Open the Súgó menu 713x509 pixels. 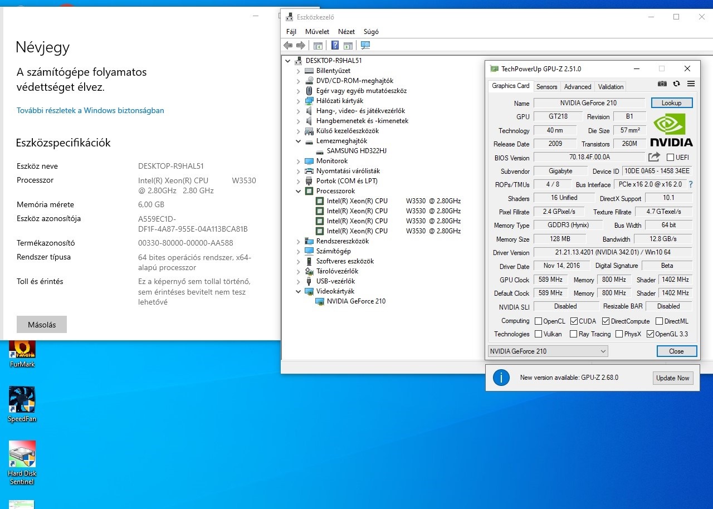point(371,32)
